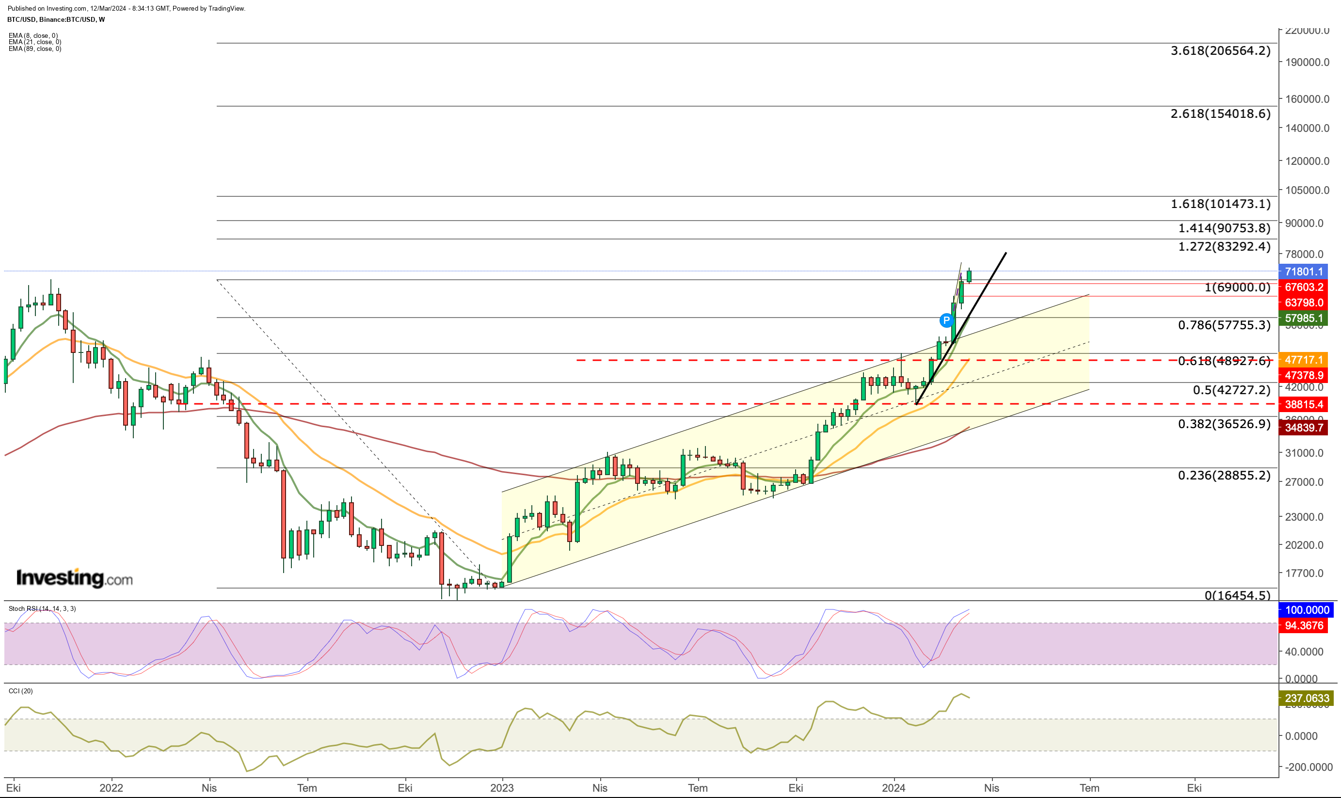Viewport: 1341px width, 798px height.
Task: Click the 40.0000 Stoch RSI axis label
Action: pyautogui.click(x=1304, y=652)
